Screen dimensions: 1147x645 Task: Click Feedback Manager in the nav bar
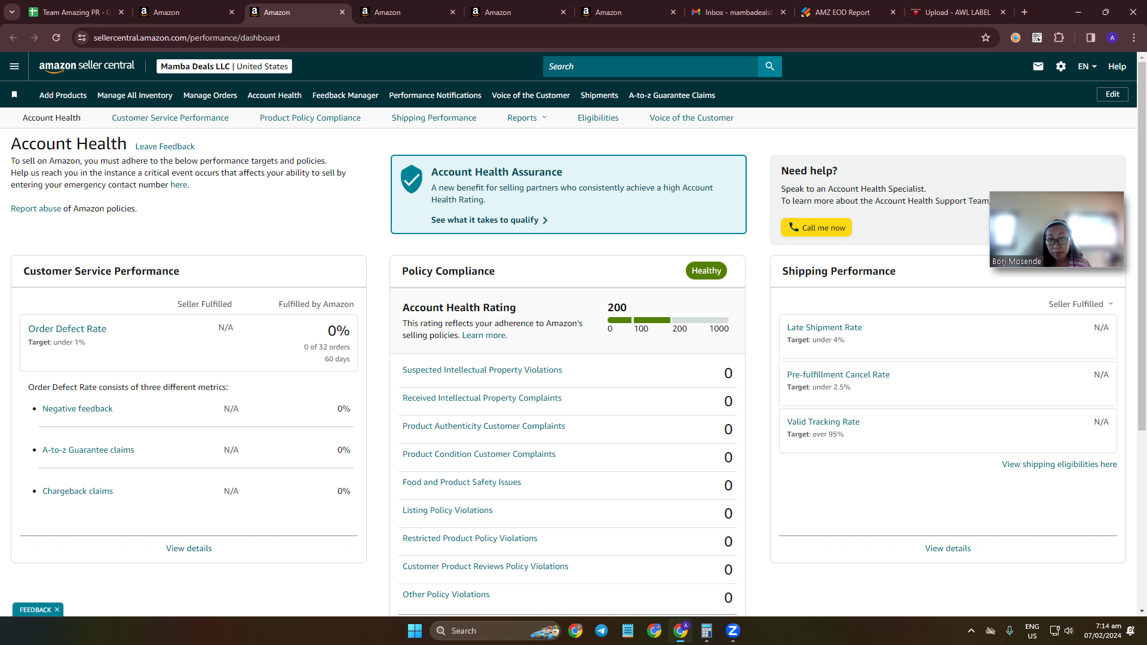click(345, 95)
